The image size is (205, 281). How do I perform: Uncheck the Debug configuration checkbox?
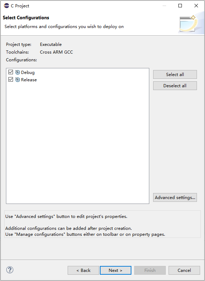(11, 72)
